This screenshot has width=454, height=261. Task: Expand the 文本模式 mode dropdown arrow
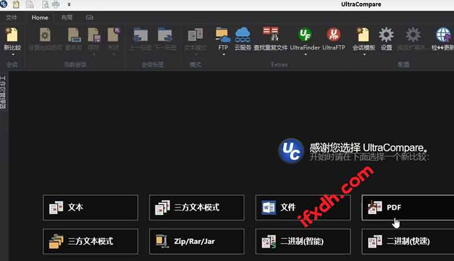click(196, 55)
